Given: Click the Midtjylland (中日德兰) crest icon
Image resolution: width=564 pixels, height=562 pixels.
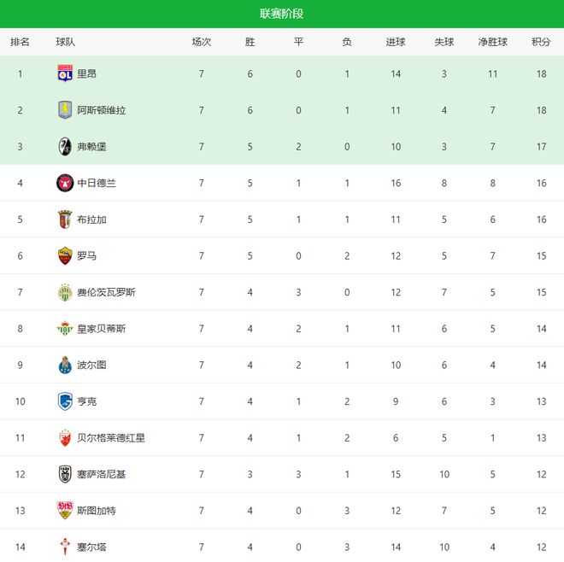Looking at the screenshot, I should (x=64, y=183).
